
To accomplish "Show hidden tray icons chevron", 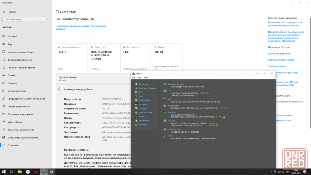I will [x=271, y=172].
